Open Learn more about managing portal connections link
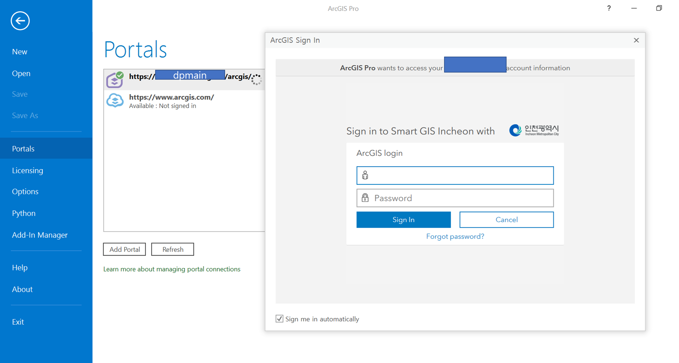 (172, 269)
